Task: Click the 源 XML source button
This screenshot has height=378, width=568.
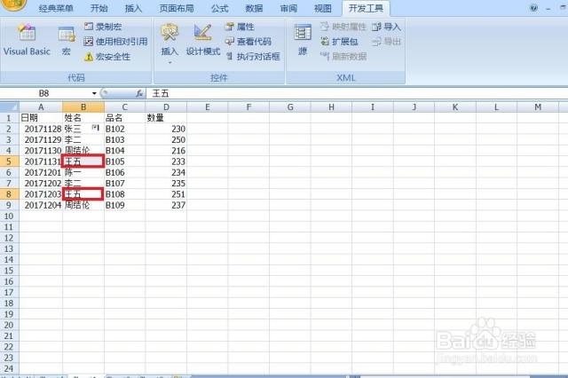Action: pyautogui.click(x=303, y=41)
